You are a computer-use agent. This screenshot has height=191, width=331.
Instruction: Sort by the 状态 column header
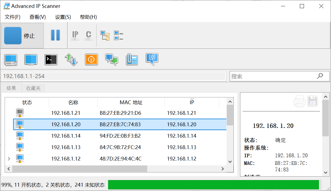point(27,103)
